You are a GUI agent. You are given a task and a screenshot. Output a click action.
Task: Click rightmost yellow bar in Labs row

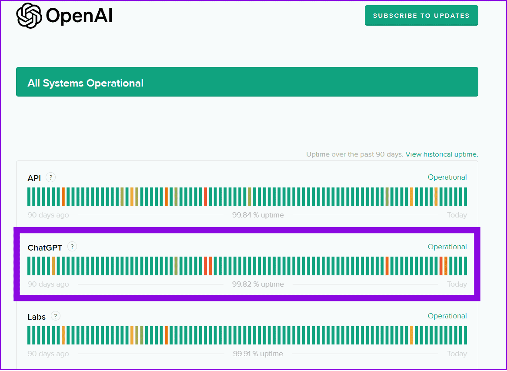pyautogui.click(x=411, y=335)
